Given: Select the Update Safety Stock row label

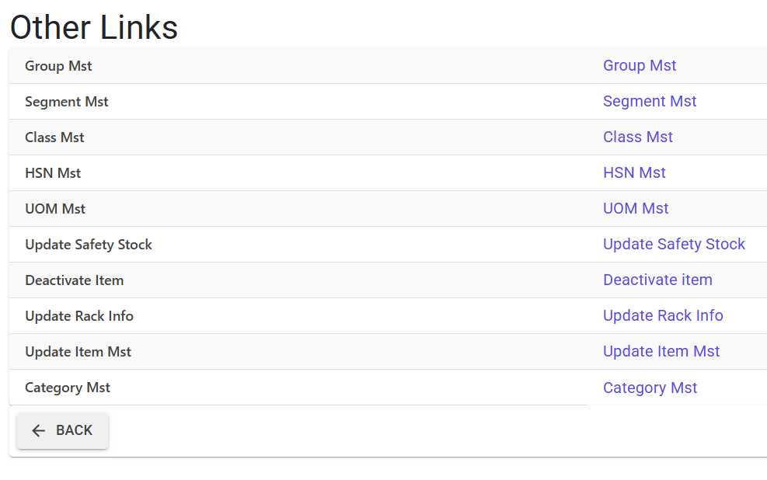Looking at the screenshot, I should pyautogui.click(x=89, y=245).
